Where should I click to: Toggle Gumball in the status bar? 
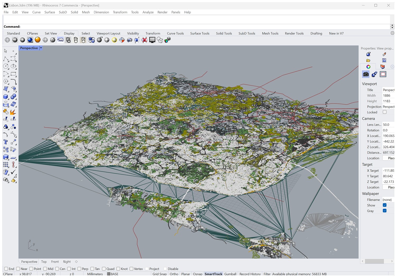pyautogui.click(x=230, y=274)
